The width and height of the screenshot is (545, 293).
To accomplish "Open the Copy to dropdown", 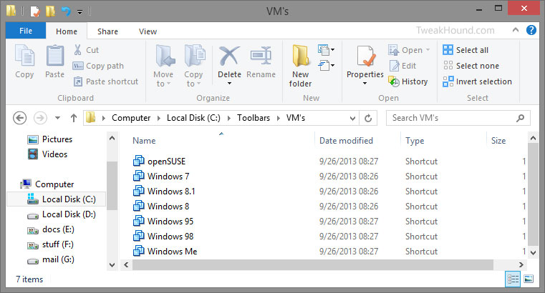I will click(x=193, y=66).
